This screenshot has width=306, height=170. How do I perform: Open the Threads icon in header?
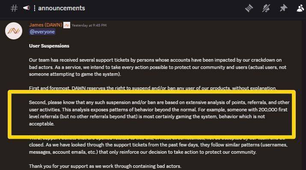point(249,8)
